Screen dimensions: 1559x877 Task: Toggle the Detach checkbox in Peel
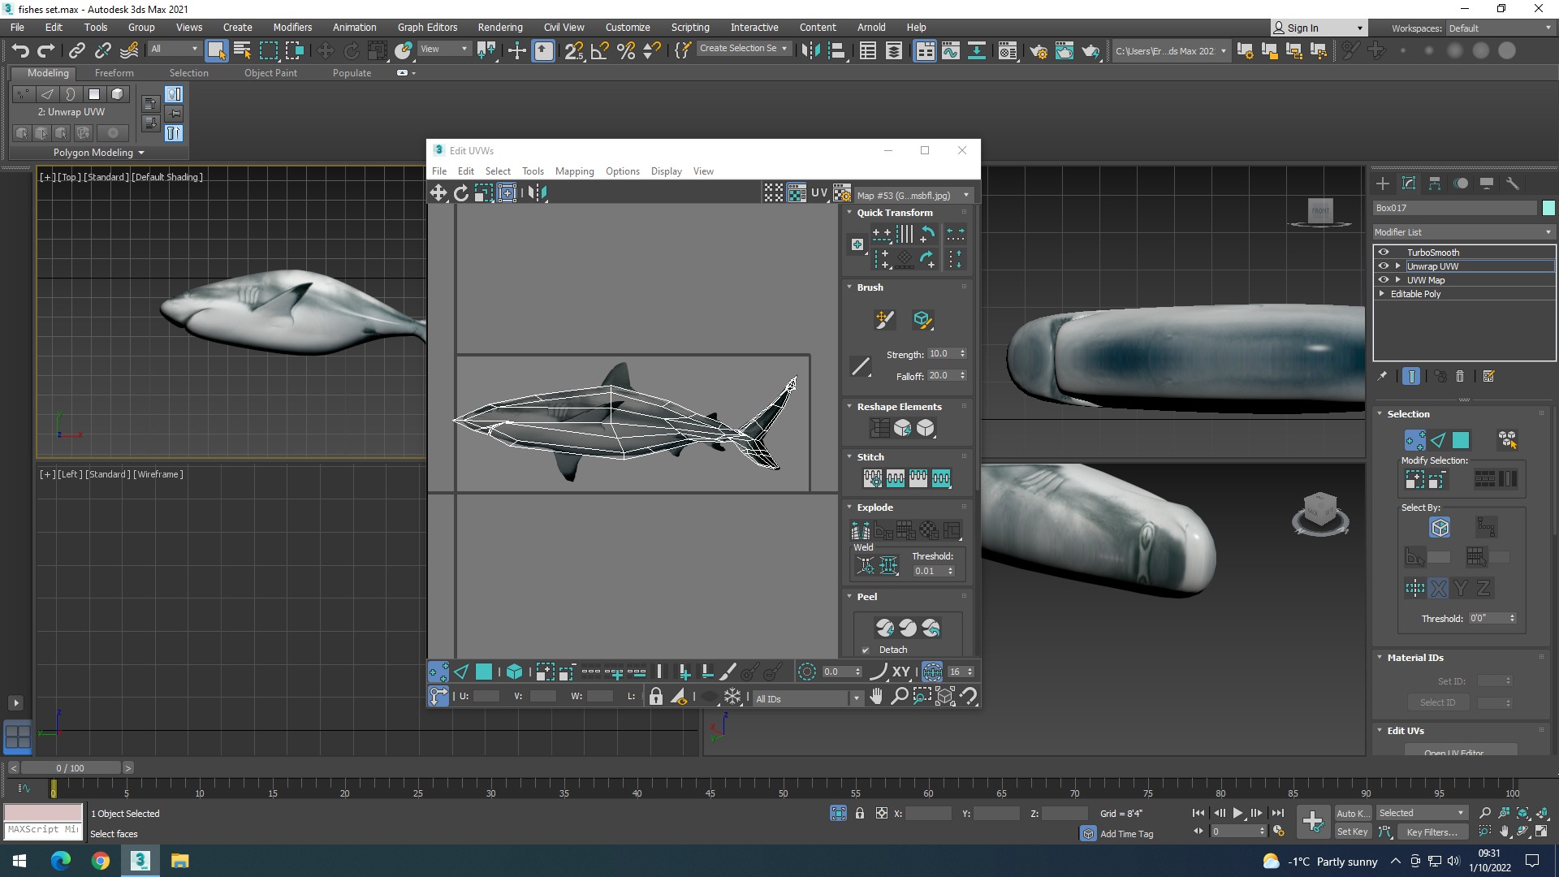click(x=866, y=650)
